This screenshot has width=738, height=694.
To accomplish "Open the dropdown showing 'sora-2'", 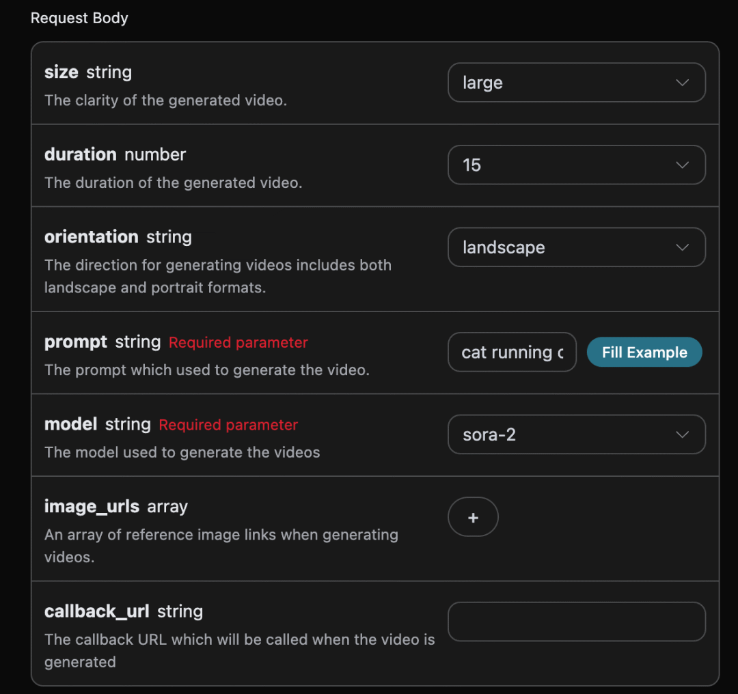I will click(560, 434).
